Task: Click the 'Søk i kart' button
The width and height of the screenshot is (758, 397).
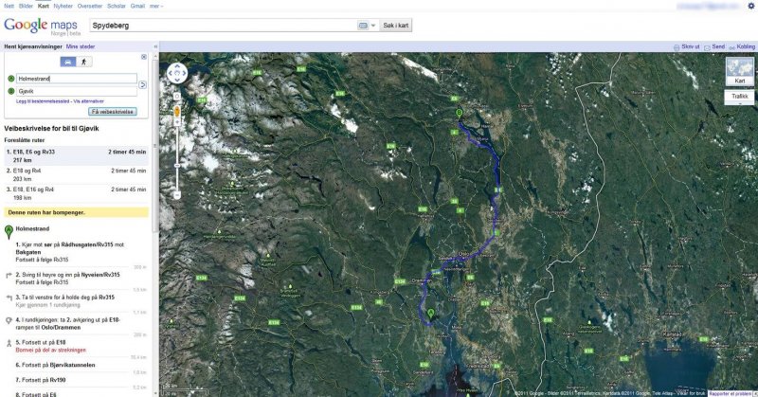Action: (396, 26)
